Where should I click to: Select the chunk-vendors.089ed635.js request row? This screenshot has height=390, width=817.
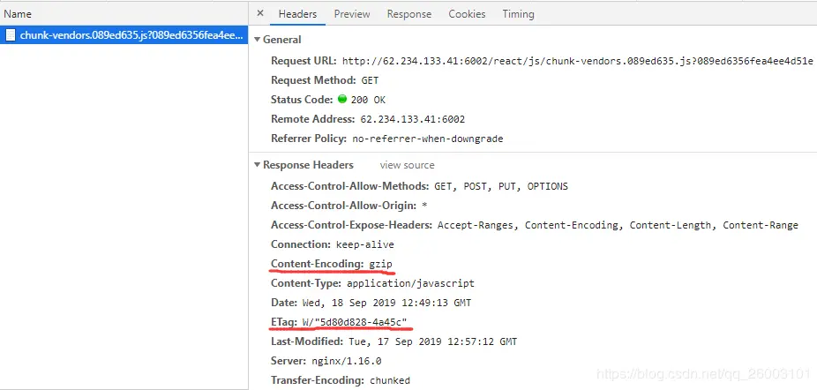coord(124,35)
